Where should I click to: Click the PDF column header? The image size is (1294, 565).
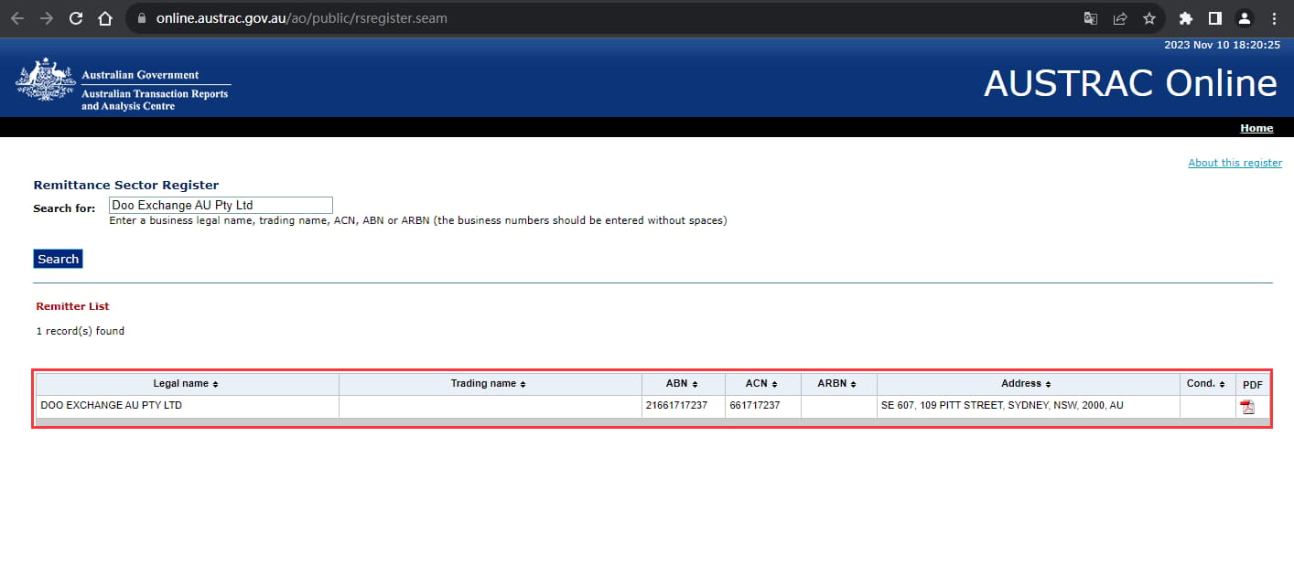click(x=1253, y=385)
